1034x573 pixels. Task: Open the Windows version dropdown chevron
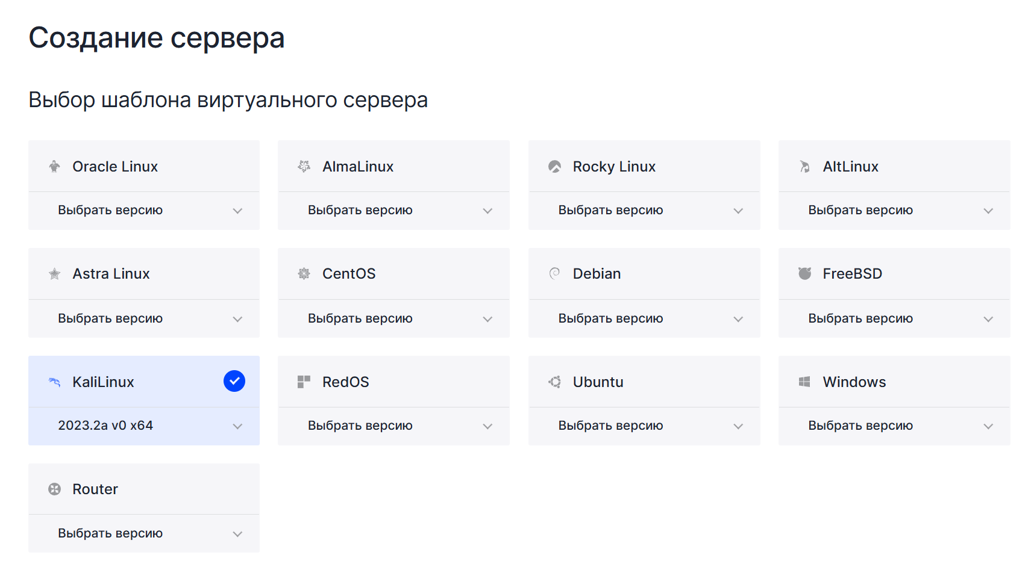pos(988,426)
